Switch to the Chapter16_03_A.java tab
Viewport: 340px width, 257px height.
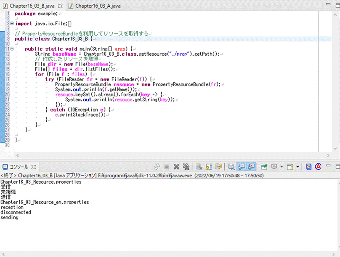98,6
